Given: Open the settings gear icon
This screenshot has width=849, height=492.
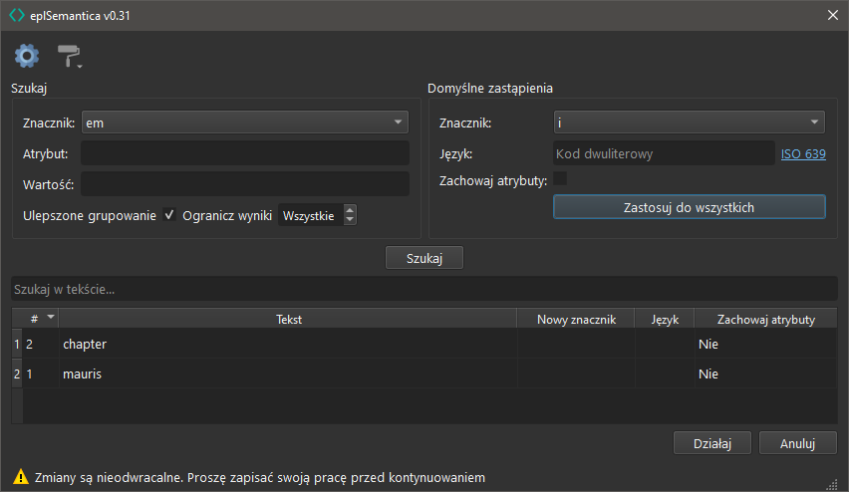Looking at the screenshot, I should (26, 56).
